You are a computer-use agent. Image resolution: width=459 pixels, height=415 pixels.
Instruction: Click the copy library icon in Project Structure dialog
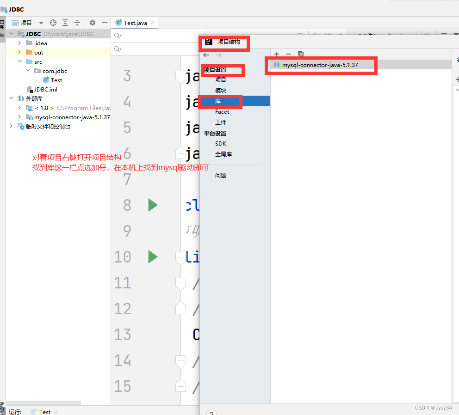click(300, 54)
